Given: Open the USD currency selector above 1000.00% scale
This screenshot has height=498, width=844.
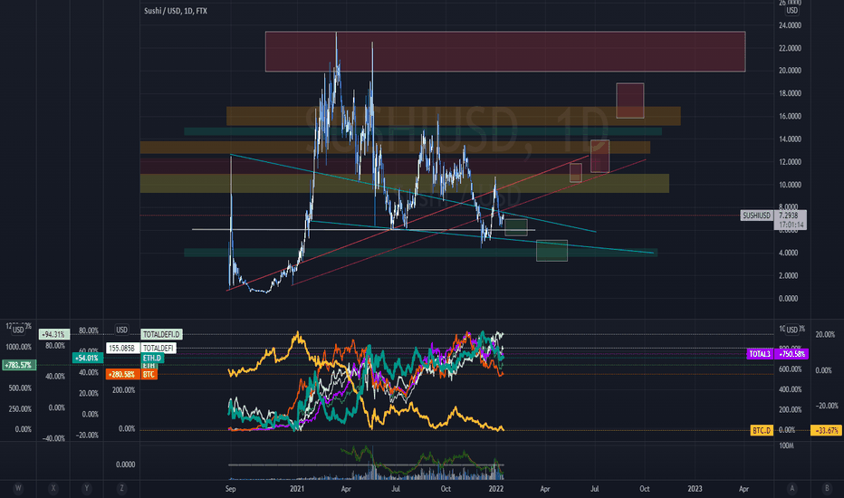Looking at the screenshot, I should [x=18, y=330].
